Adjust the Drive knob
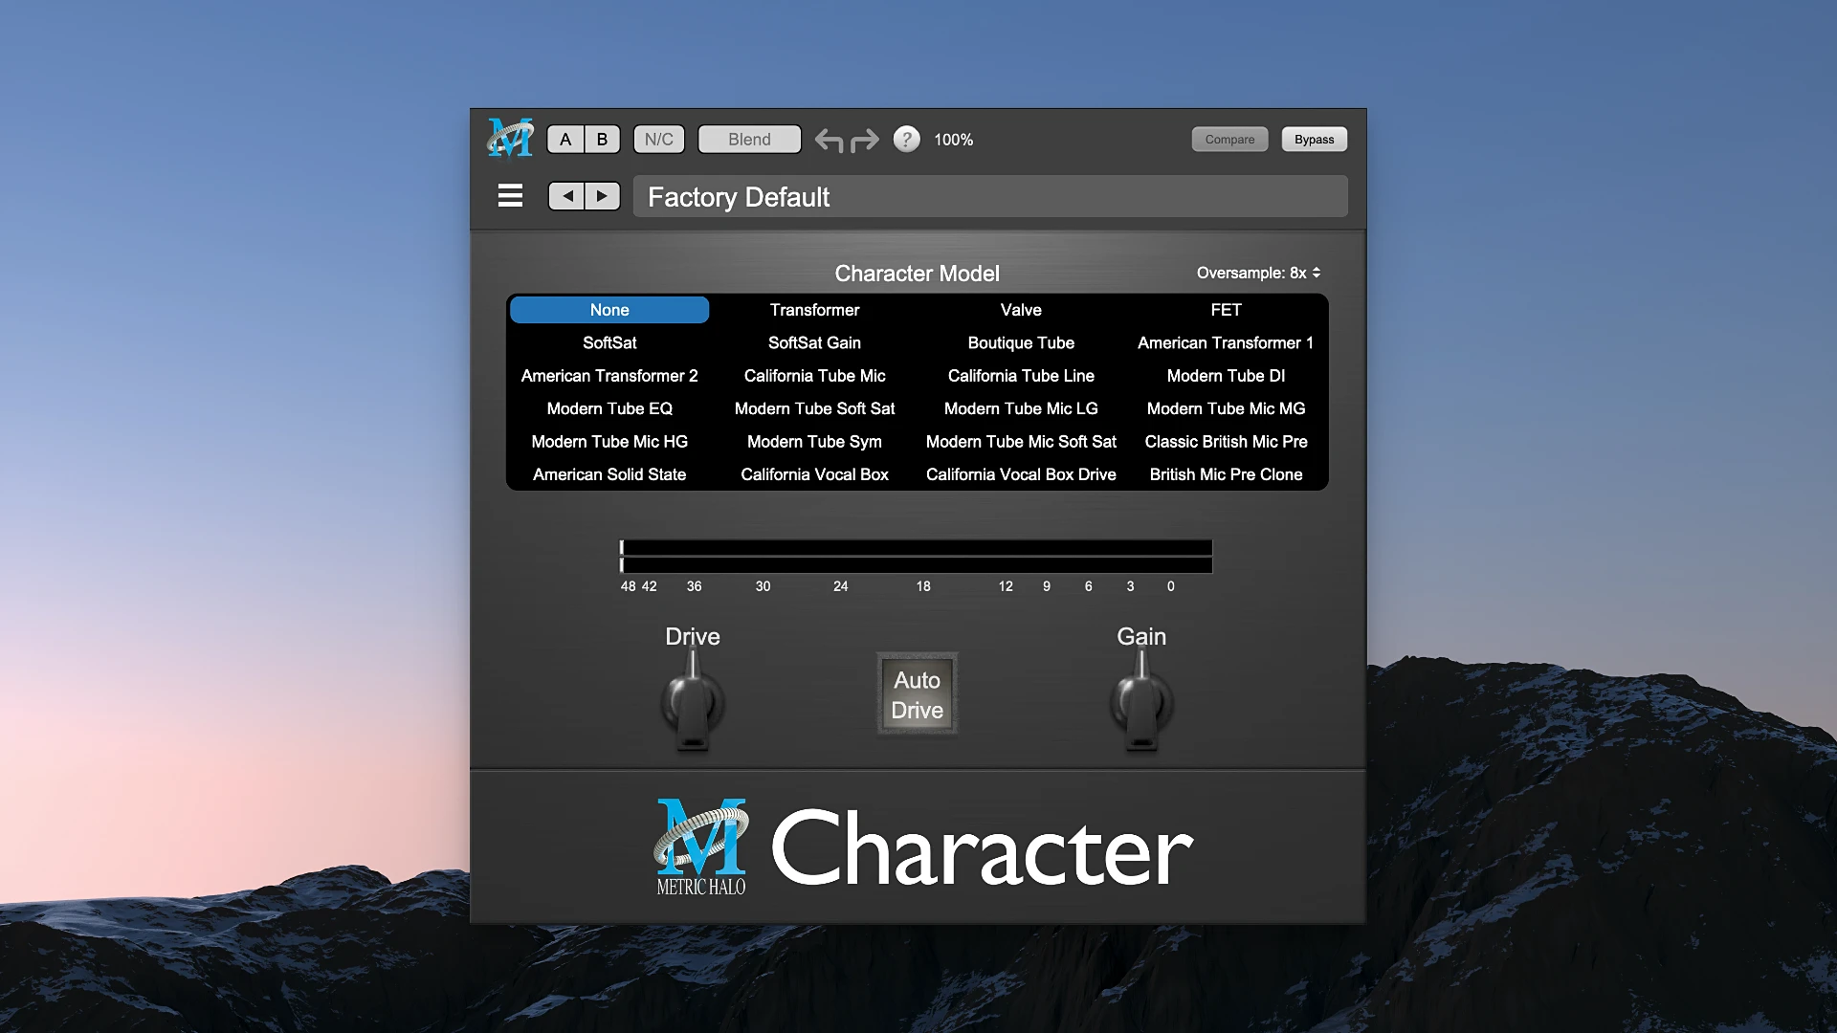 click(x=692, y=698)
